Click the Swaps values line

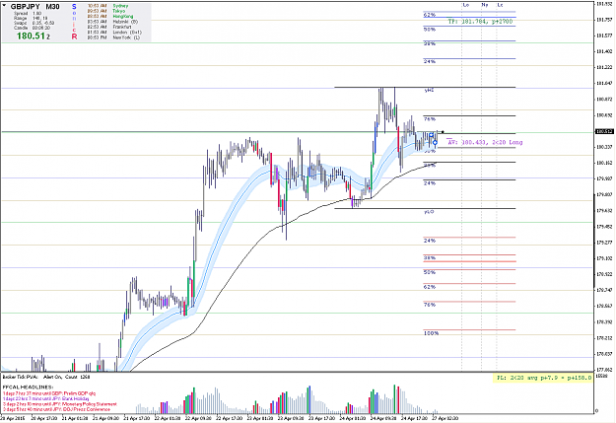tap(34, 23)
